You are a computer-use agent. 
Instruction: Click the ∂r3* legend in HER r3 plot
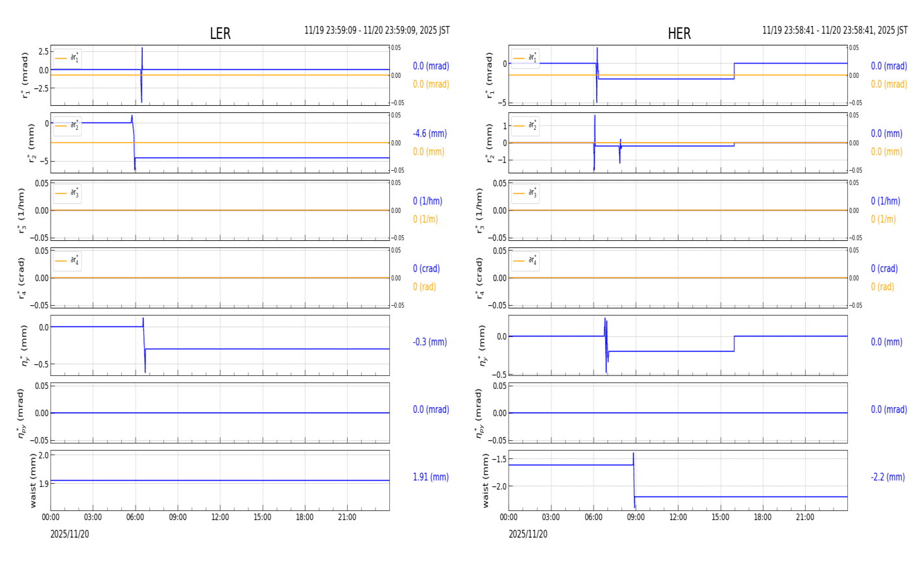[x=525, y=193]
